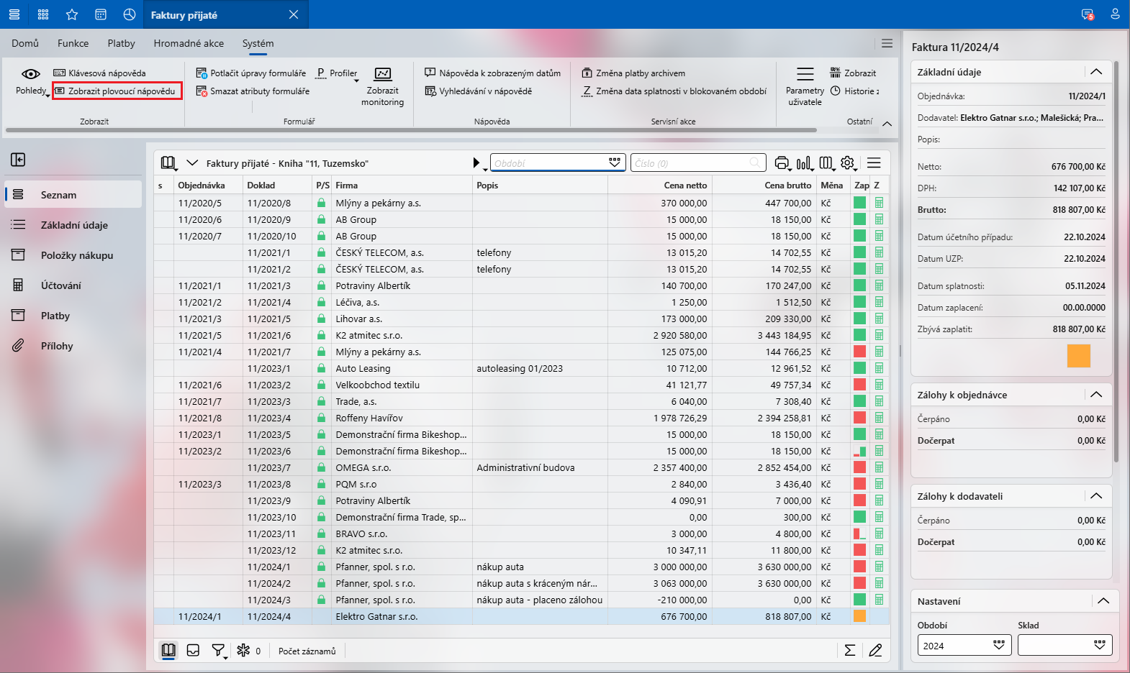This screenshot has height=673, width=1130.
Task: Open the recent history clock icon
Action: pyautogui.click(x=130, y=14)
